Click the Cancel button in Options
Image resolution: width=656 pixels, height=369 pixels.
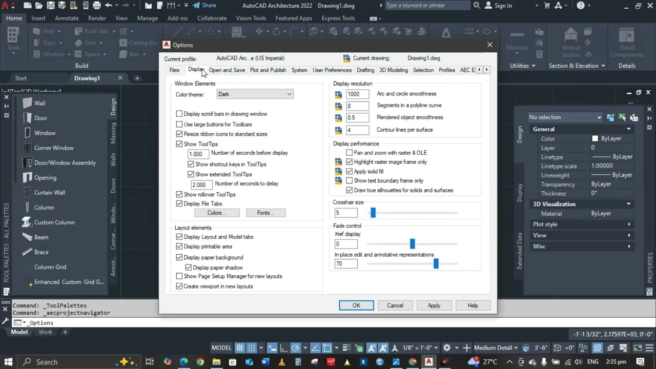coord(395,305)
